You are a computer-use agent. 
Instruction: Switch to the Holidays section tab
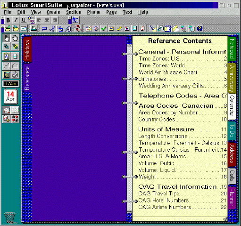click(27, 49)
